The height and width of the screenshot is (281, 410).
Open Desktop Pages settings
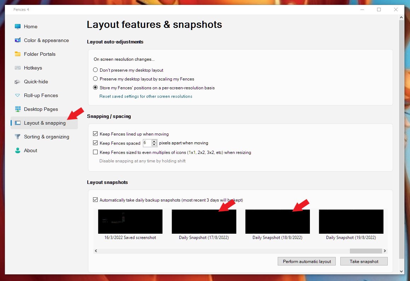coord(41,109)
